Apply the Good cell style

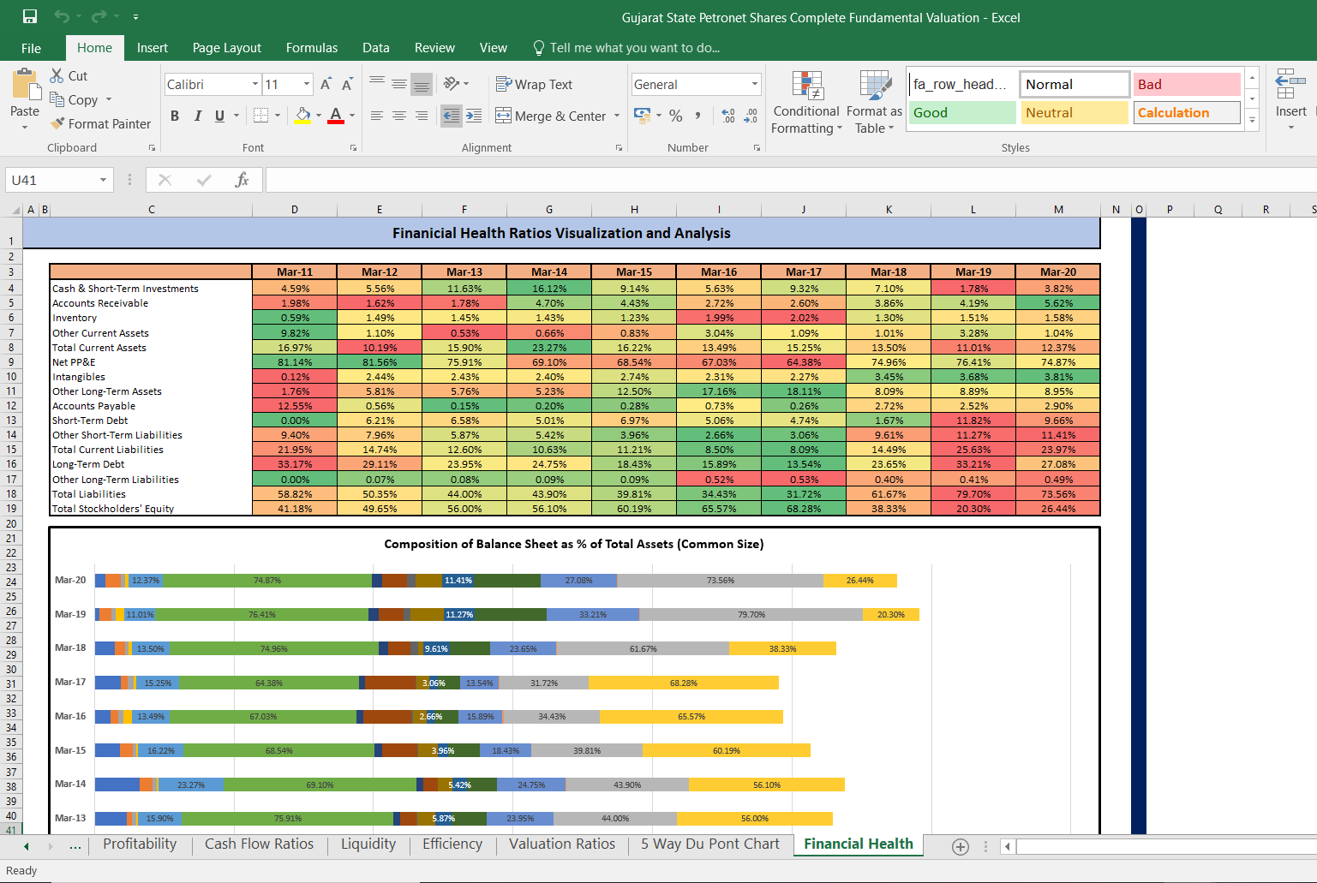pos(962,113)
